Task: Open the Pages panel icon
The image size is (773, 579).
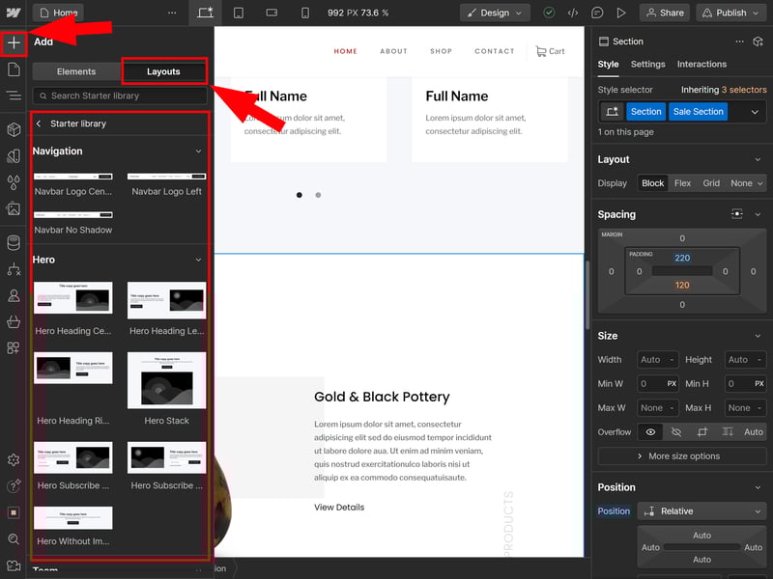Action: point(14,69)
